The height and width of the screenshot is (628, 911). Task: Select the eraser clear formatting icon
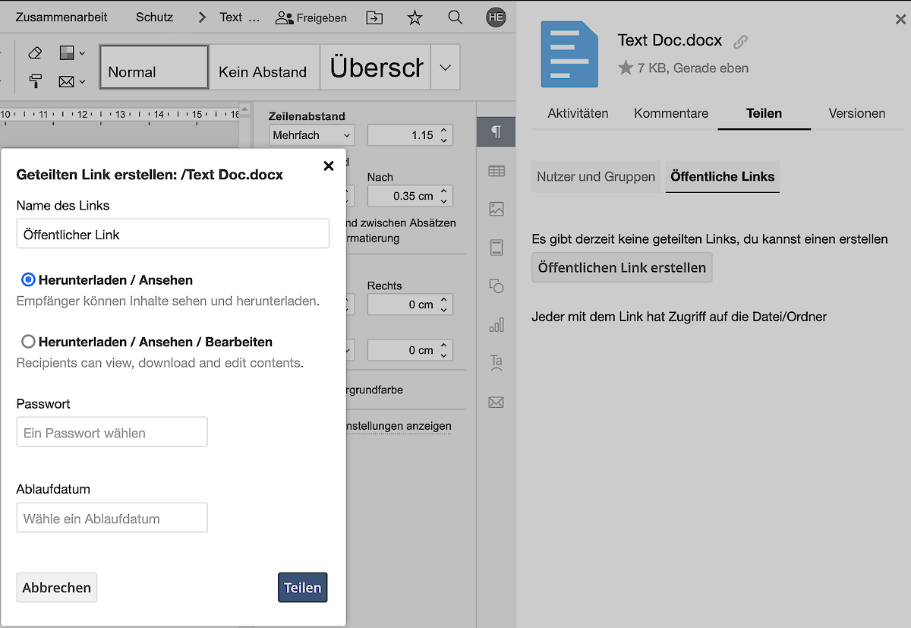35,52
